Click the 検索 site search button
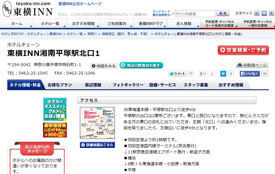The image size is (275, 174). point(223,13)
